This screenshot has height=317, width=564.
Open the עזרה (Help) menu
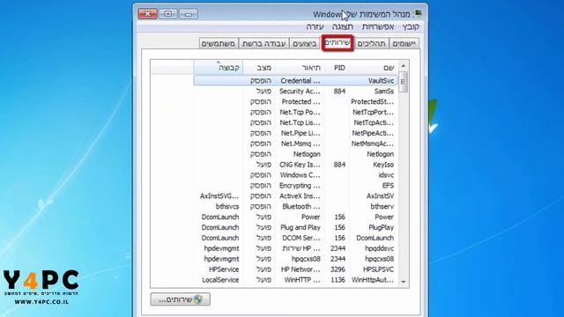315,27
